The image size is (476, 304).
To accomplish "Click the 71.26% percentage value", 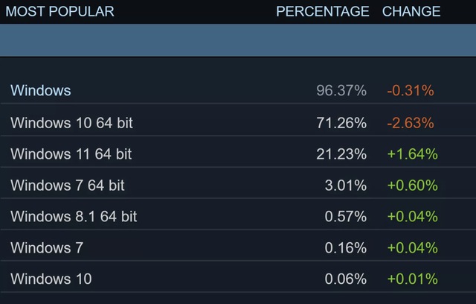I will pos(341,122).
